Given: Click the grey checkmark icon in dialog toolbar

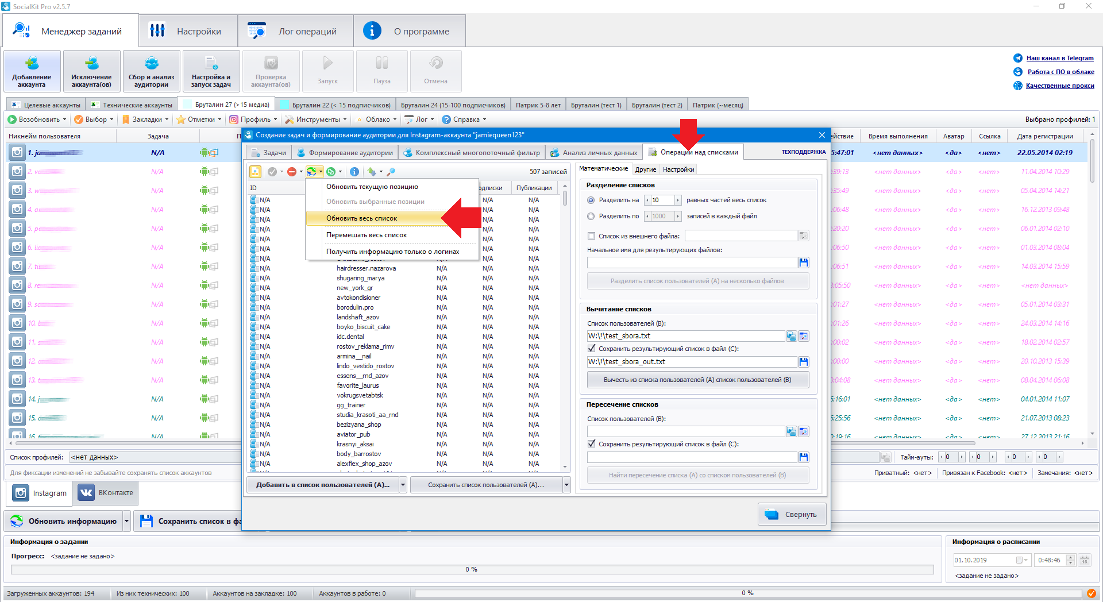Looking at the screenshot, I should 272,172.
